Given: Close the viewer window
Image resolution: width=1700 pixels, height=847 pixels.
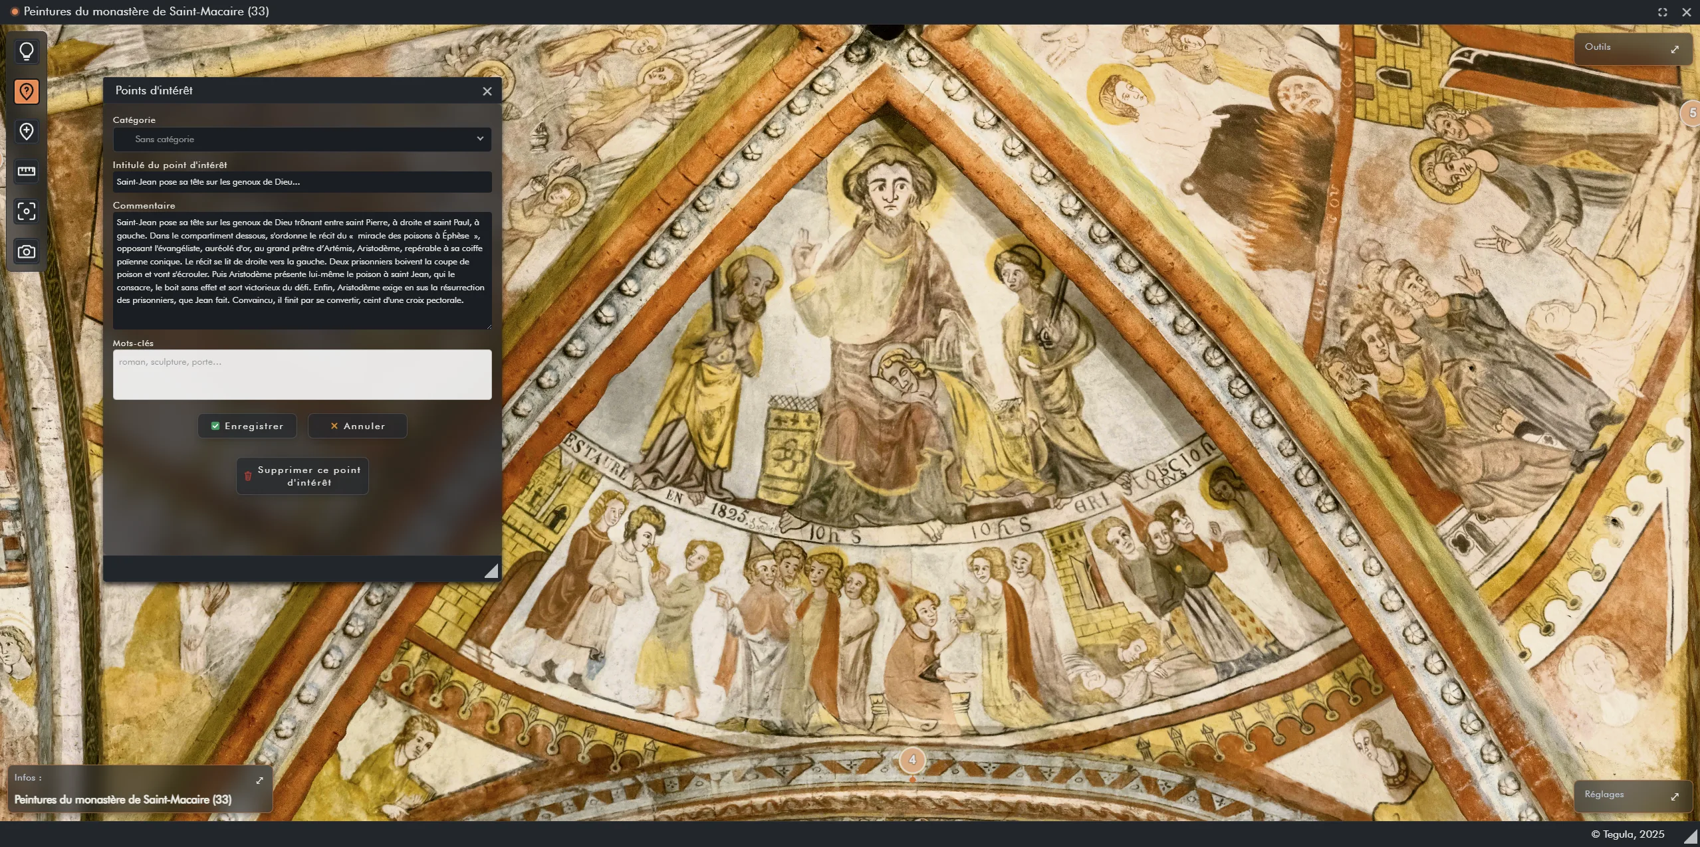Looking at the screenshot, I should (x=1687, y=12).
